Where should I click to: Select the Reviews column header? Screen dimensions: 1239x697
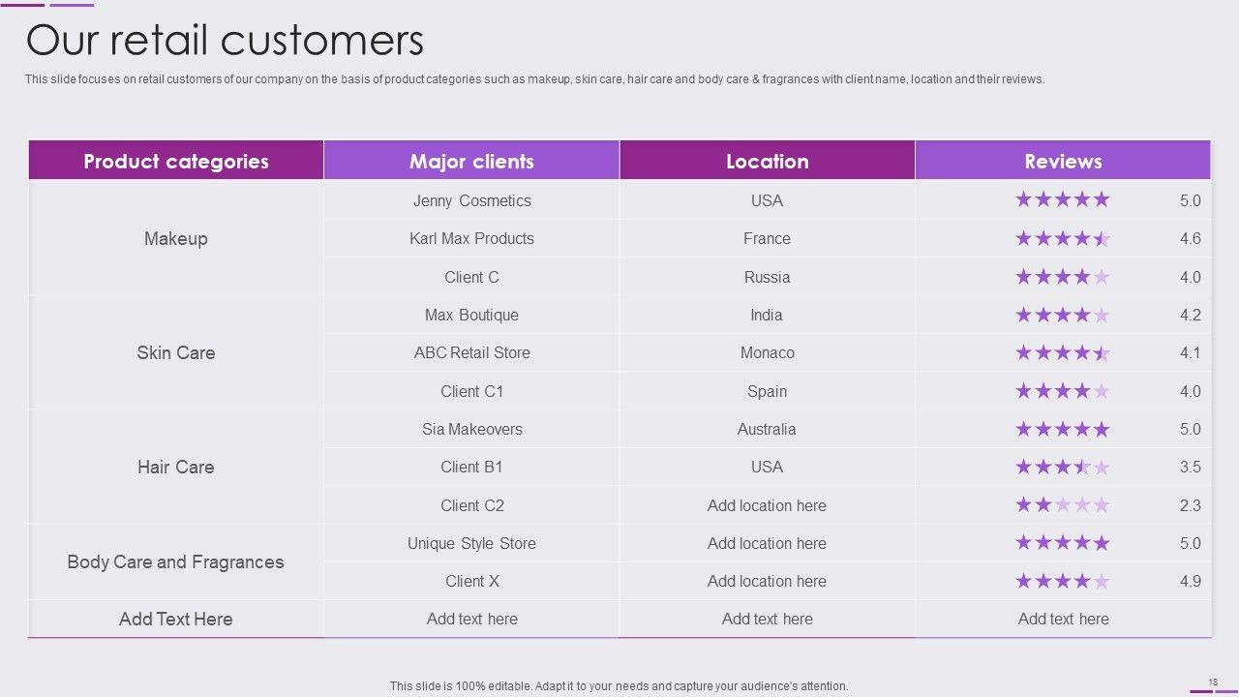[x=1063, y=161]
